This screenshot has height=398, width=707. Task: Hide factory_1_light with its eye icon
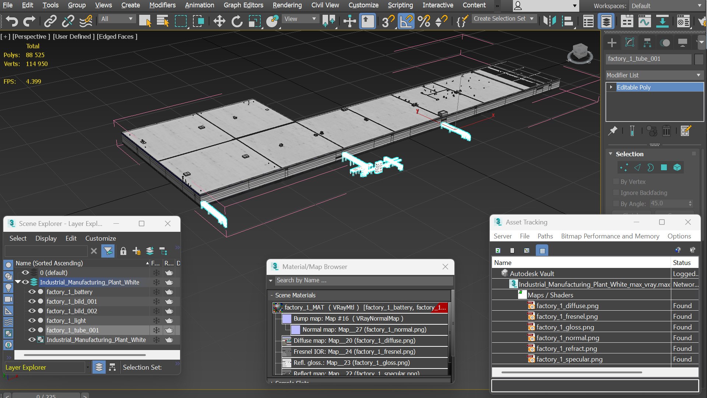pyautogui.click(x=32, y=321)
